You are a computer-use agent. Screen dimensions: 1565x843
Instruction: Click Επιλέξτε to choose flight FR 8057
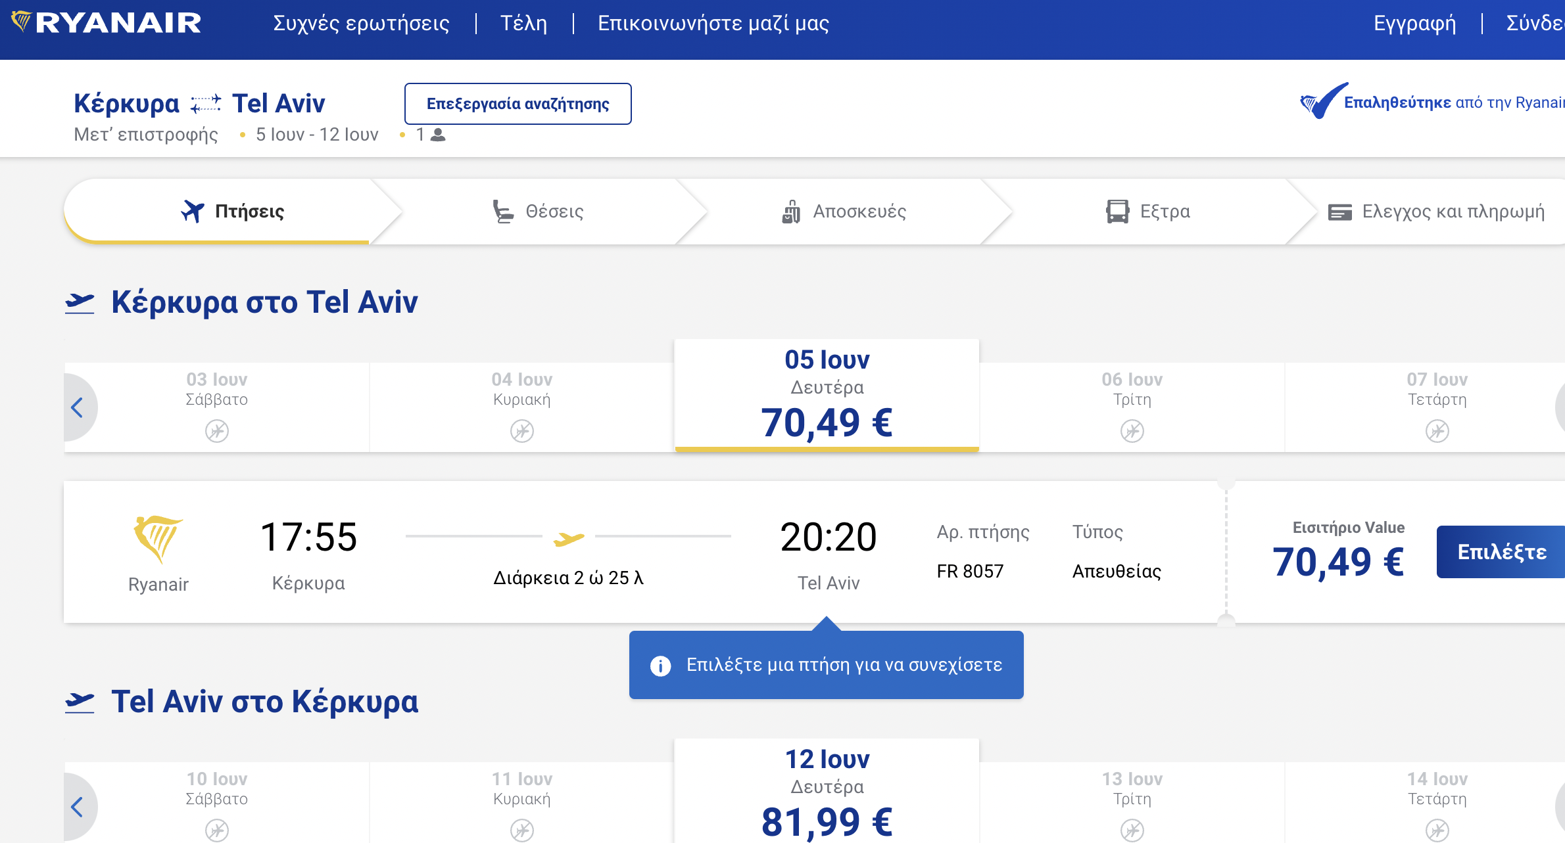click(1501, 552)
